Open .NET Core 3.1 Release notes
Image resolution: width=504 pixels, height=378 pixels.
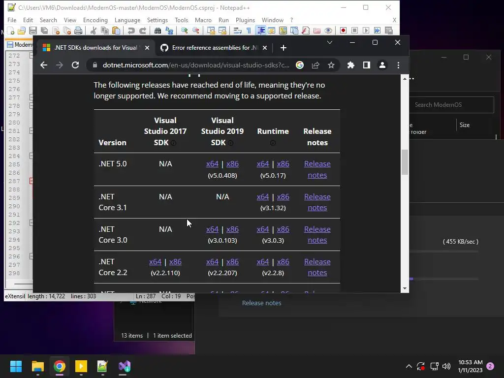click(317, 202)
